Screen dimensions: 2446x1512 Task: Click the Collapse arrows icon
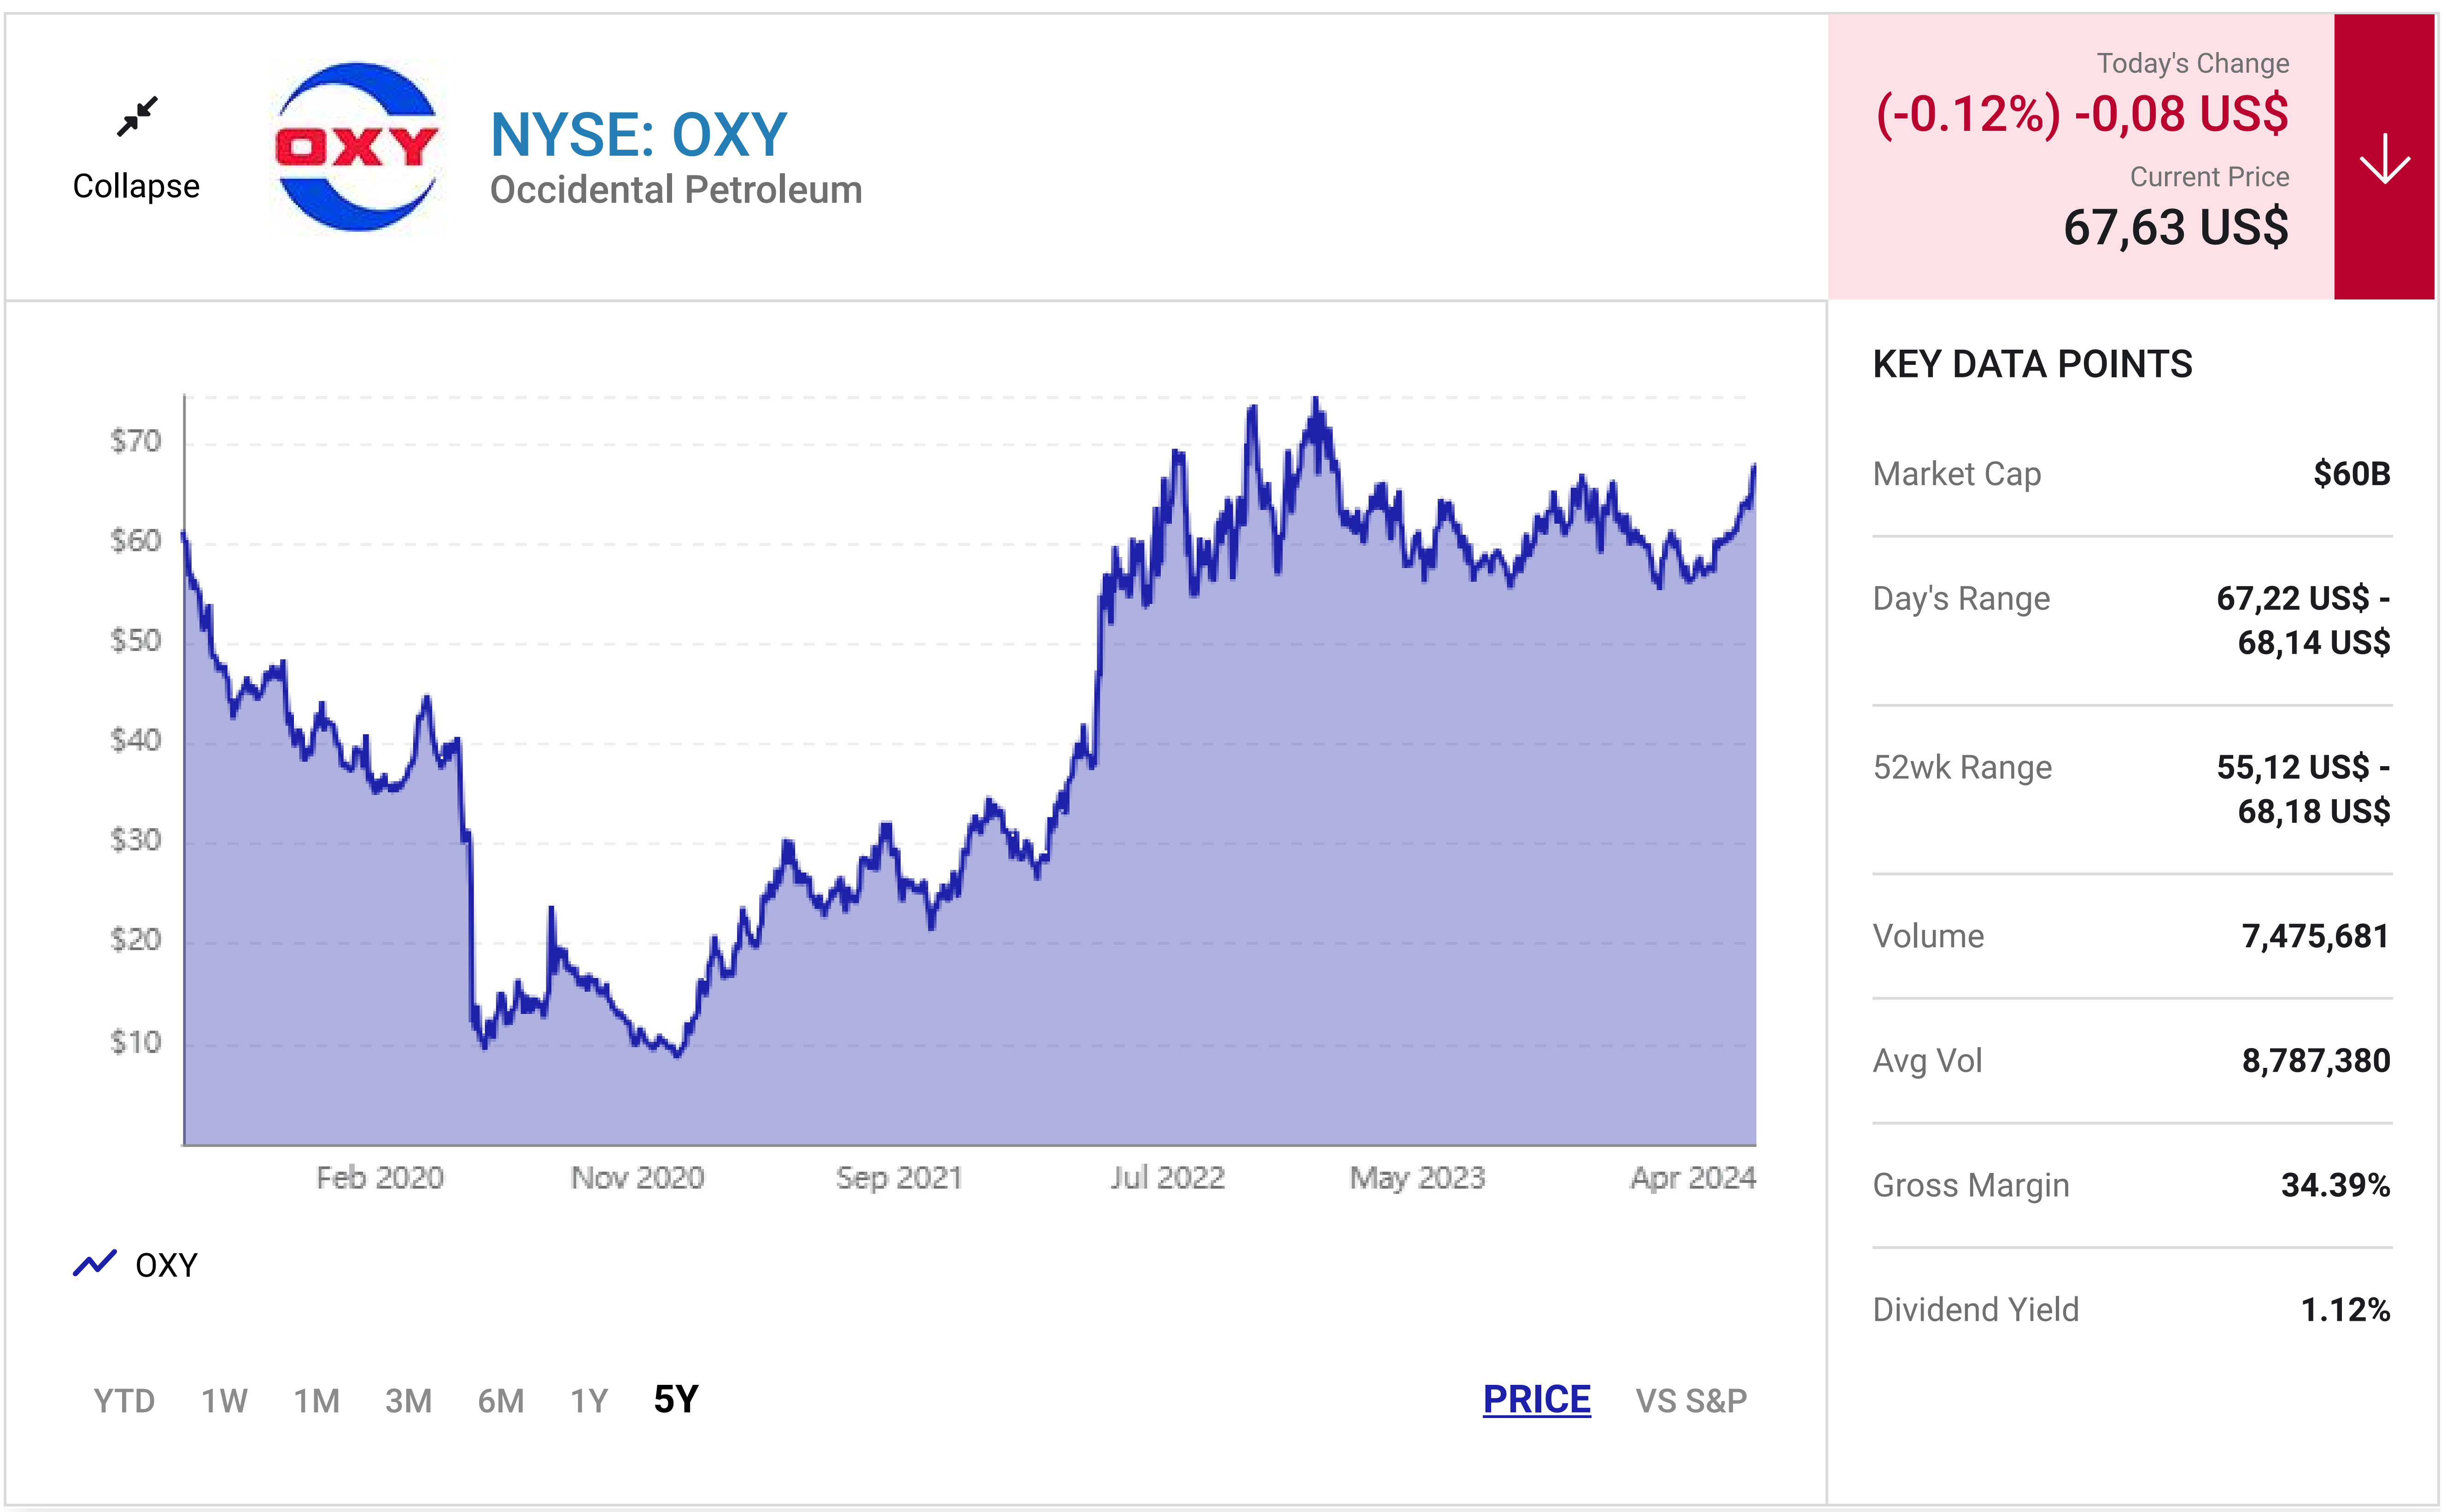point(137,116)
